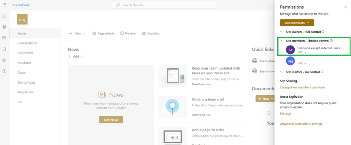Click Change how members can share link
The height and width of the screenshot is (145, 351).
[x=302, y=87]
